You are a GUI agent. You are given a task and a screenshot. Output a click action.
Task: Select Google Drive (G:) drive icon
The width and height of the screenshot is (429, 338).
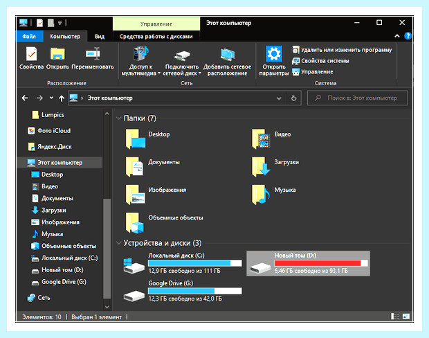pyautogui.click(x=134, y=296)
